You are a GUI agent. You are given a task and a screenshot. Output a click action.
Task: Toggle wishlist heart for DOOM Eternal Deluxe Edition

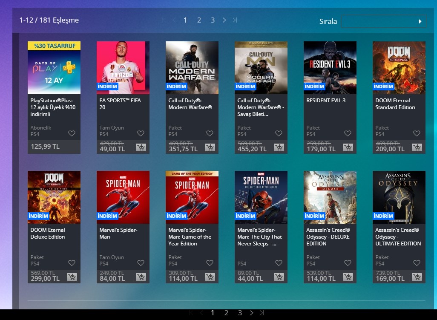tap(72, 263)
